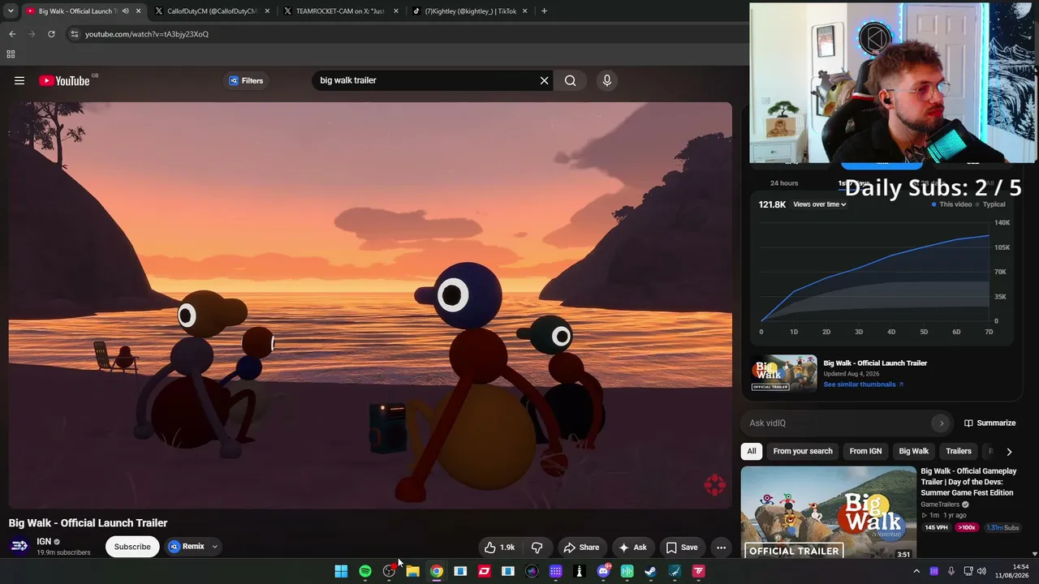This screenshot has width=1039, height=584.
Task: Show more filter chips with arrow
Action: [1009, 452]
